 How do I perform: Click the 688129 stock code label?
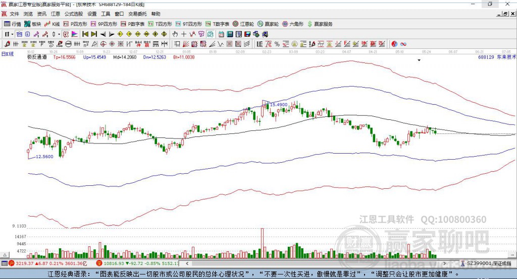[486, 57]
